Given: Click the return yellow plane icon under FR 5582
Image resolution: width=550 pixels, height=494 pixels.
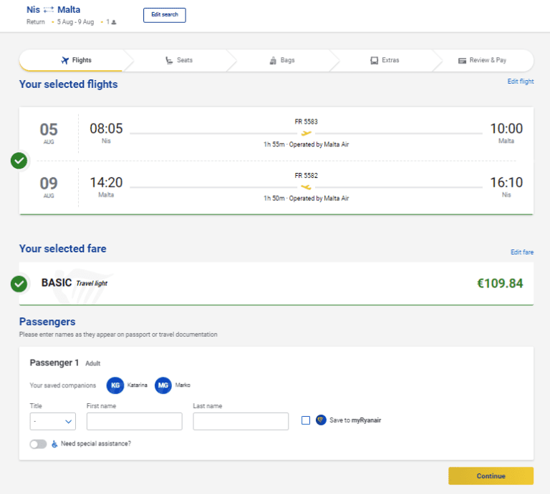Looking at the screenshot, I should [x=307, y=187].
